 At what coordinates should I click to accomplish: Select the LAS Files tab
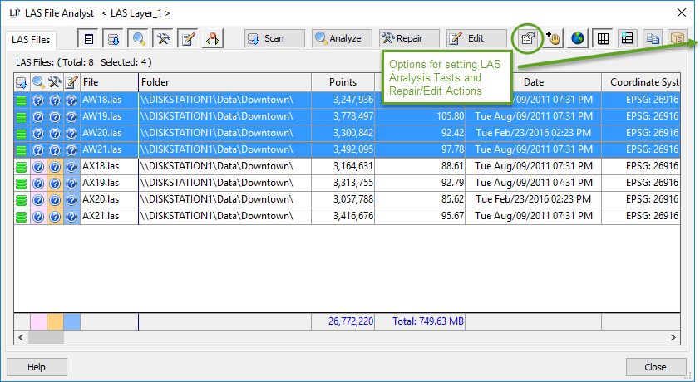[x=31, y=40]
